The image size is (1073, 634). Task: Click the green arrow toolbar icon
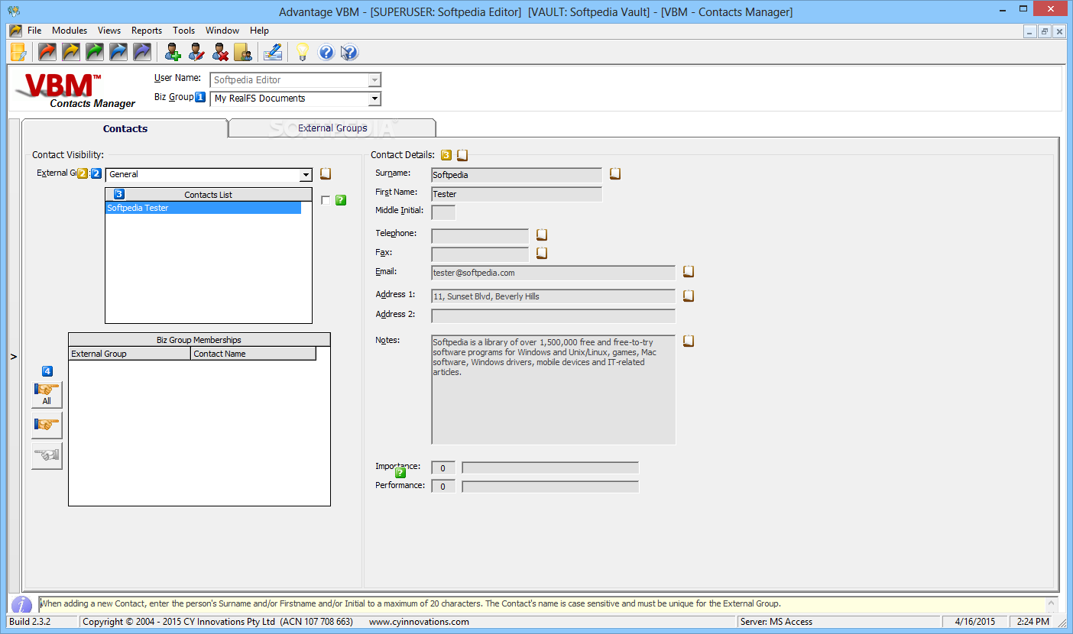[x=95, y=52]
